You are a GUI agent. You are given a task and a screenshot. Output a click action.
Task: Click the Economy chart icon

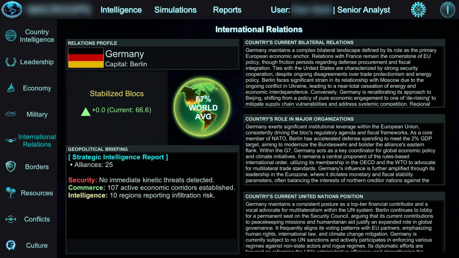(11, 88)
